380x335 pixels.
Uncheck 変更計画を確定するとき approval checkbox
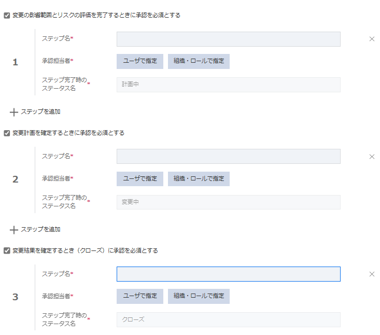click(7, 133)
